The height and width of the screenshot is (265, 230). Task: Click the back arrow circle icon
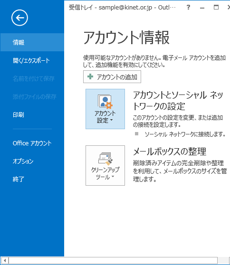click(x=19, y=18)
